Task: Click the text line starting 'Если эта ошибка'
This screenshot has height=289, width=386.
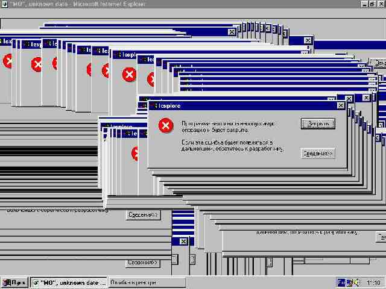Action: (227, 143)
